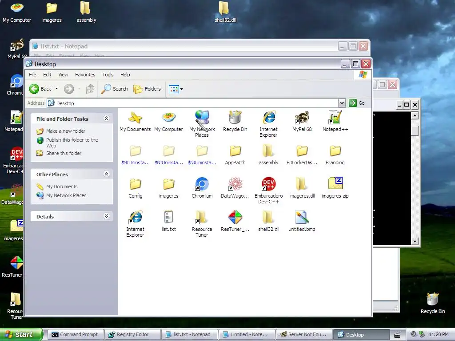Click the Search toolbar button
The height and width of the screenshot is (341, 455).
115,89
